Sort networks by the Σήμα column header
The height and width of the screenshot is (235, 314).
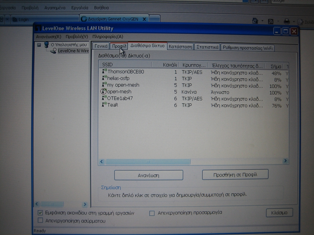pos(274,66)
